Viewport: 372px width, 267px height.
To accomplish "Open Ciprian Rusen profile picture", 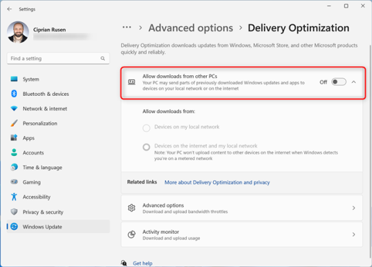I will pyautogui.click(x=18, y=32).
